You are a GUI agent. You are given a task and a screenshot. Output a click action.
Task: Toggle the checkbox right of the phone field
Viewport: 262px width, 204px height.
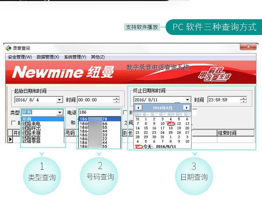[x=125, y=113]
